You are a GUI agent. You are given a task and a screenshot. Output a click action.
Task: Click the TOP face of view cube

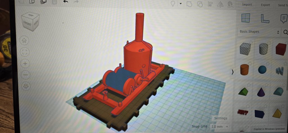[x=31, y=15]
